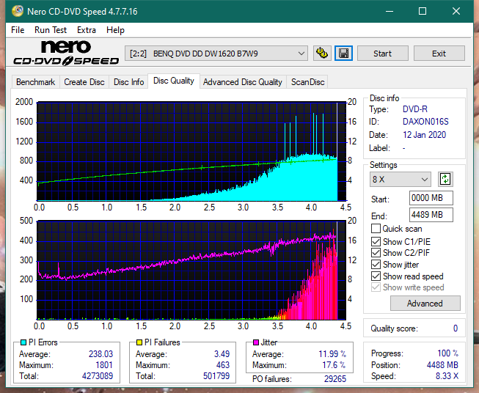Viewport: 479px width, 393px height.
Task: Disable Show read speed checkbox
Action: click(376, 276)
